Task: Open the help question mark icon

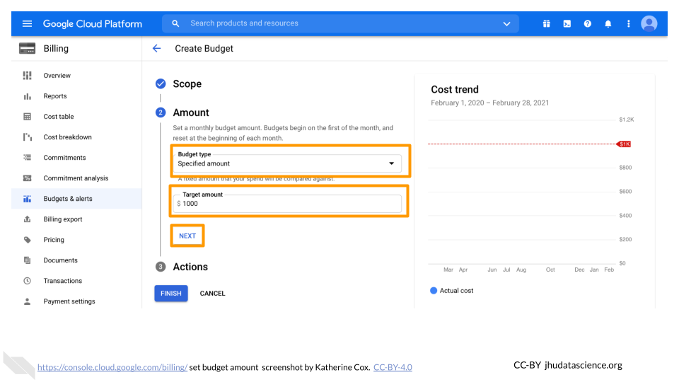Action: 587,24
